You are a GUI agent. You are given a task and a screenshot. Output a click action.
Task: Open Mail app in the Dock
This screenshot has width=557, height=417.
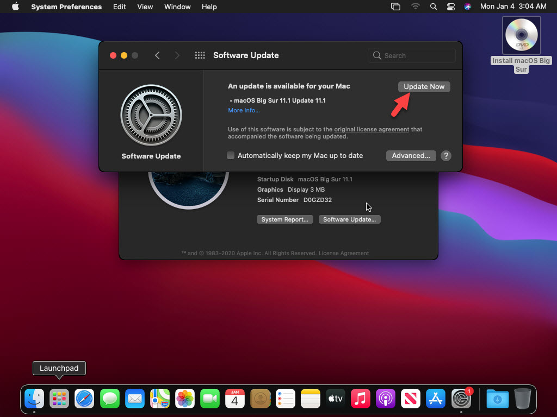[135, 399]
